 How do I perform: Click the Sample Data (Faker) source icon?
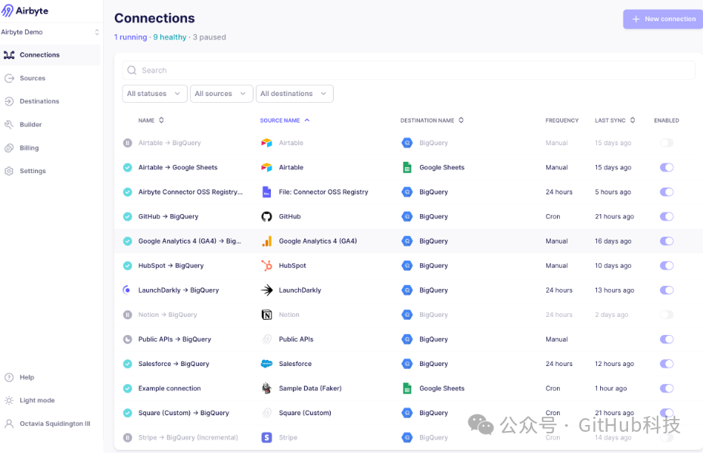click(267, 389)
